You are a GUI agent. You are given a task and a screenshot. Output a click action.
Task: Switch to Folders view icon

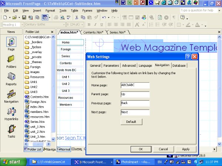11,59
